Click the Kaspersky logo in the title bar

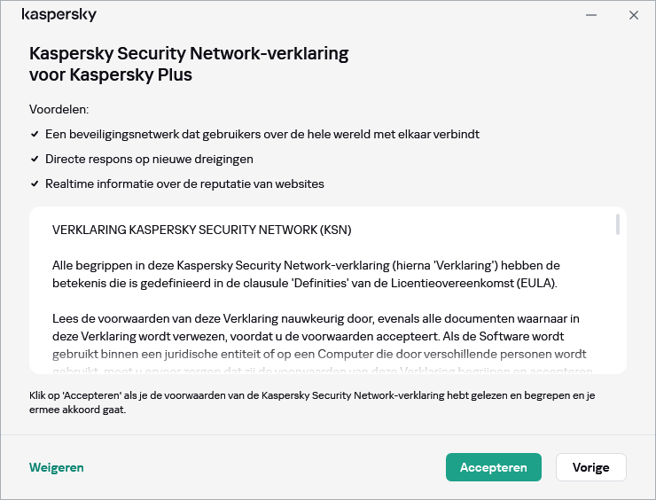click(x=59, y=15)
